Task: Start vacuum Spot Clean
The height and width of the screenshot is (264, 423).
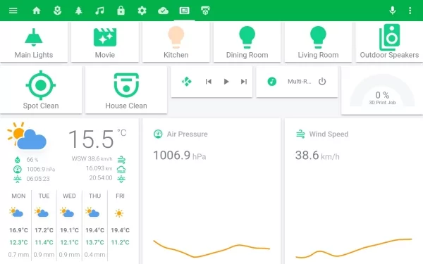Action: tap(41, 90)
